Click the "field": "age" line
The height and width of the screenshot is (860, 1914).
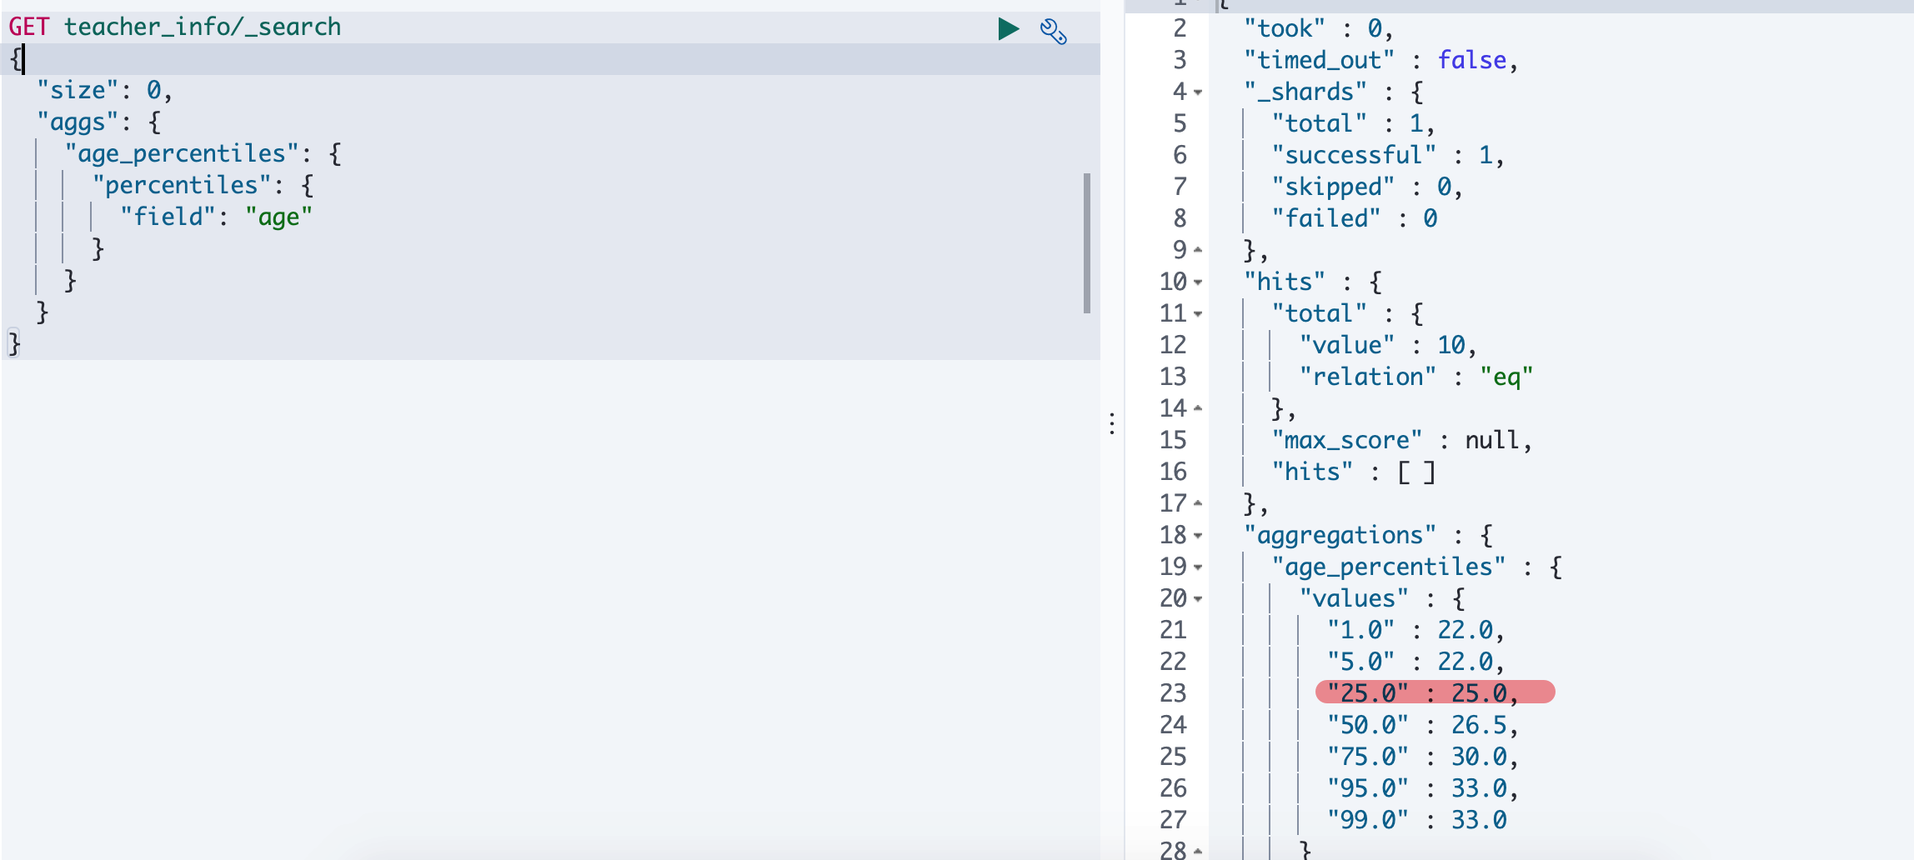[217, 217]
